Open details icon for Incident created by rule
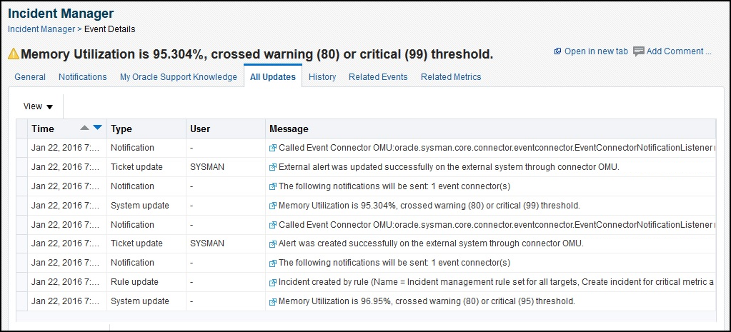The width and height of the screenshot is (731, 332). pyautogui.click(x=273, y=283)
